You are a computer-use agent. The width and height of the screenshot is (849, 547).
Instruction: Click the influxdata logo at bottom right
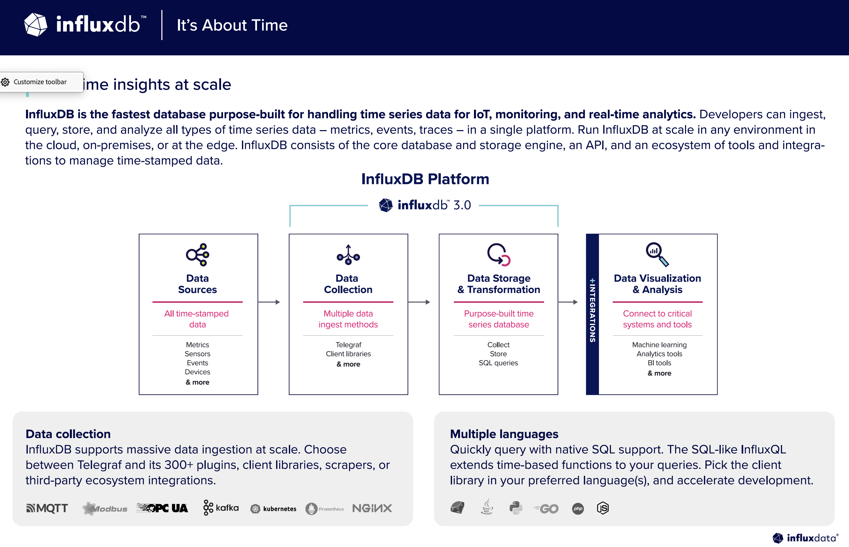tap(806, 538)
